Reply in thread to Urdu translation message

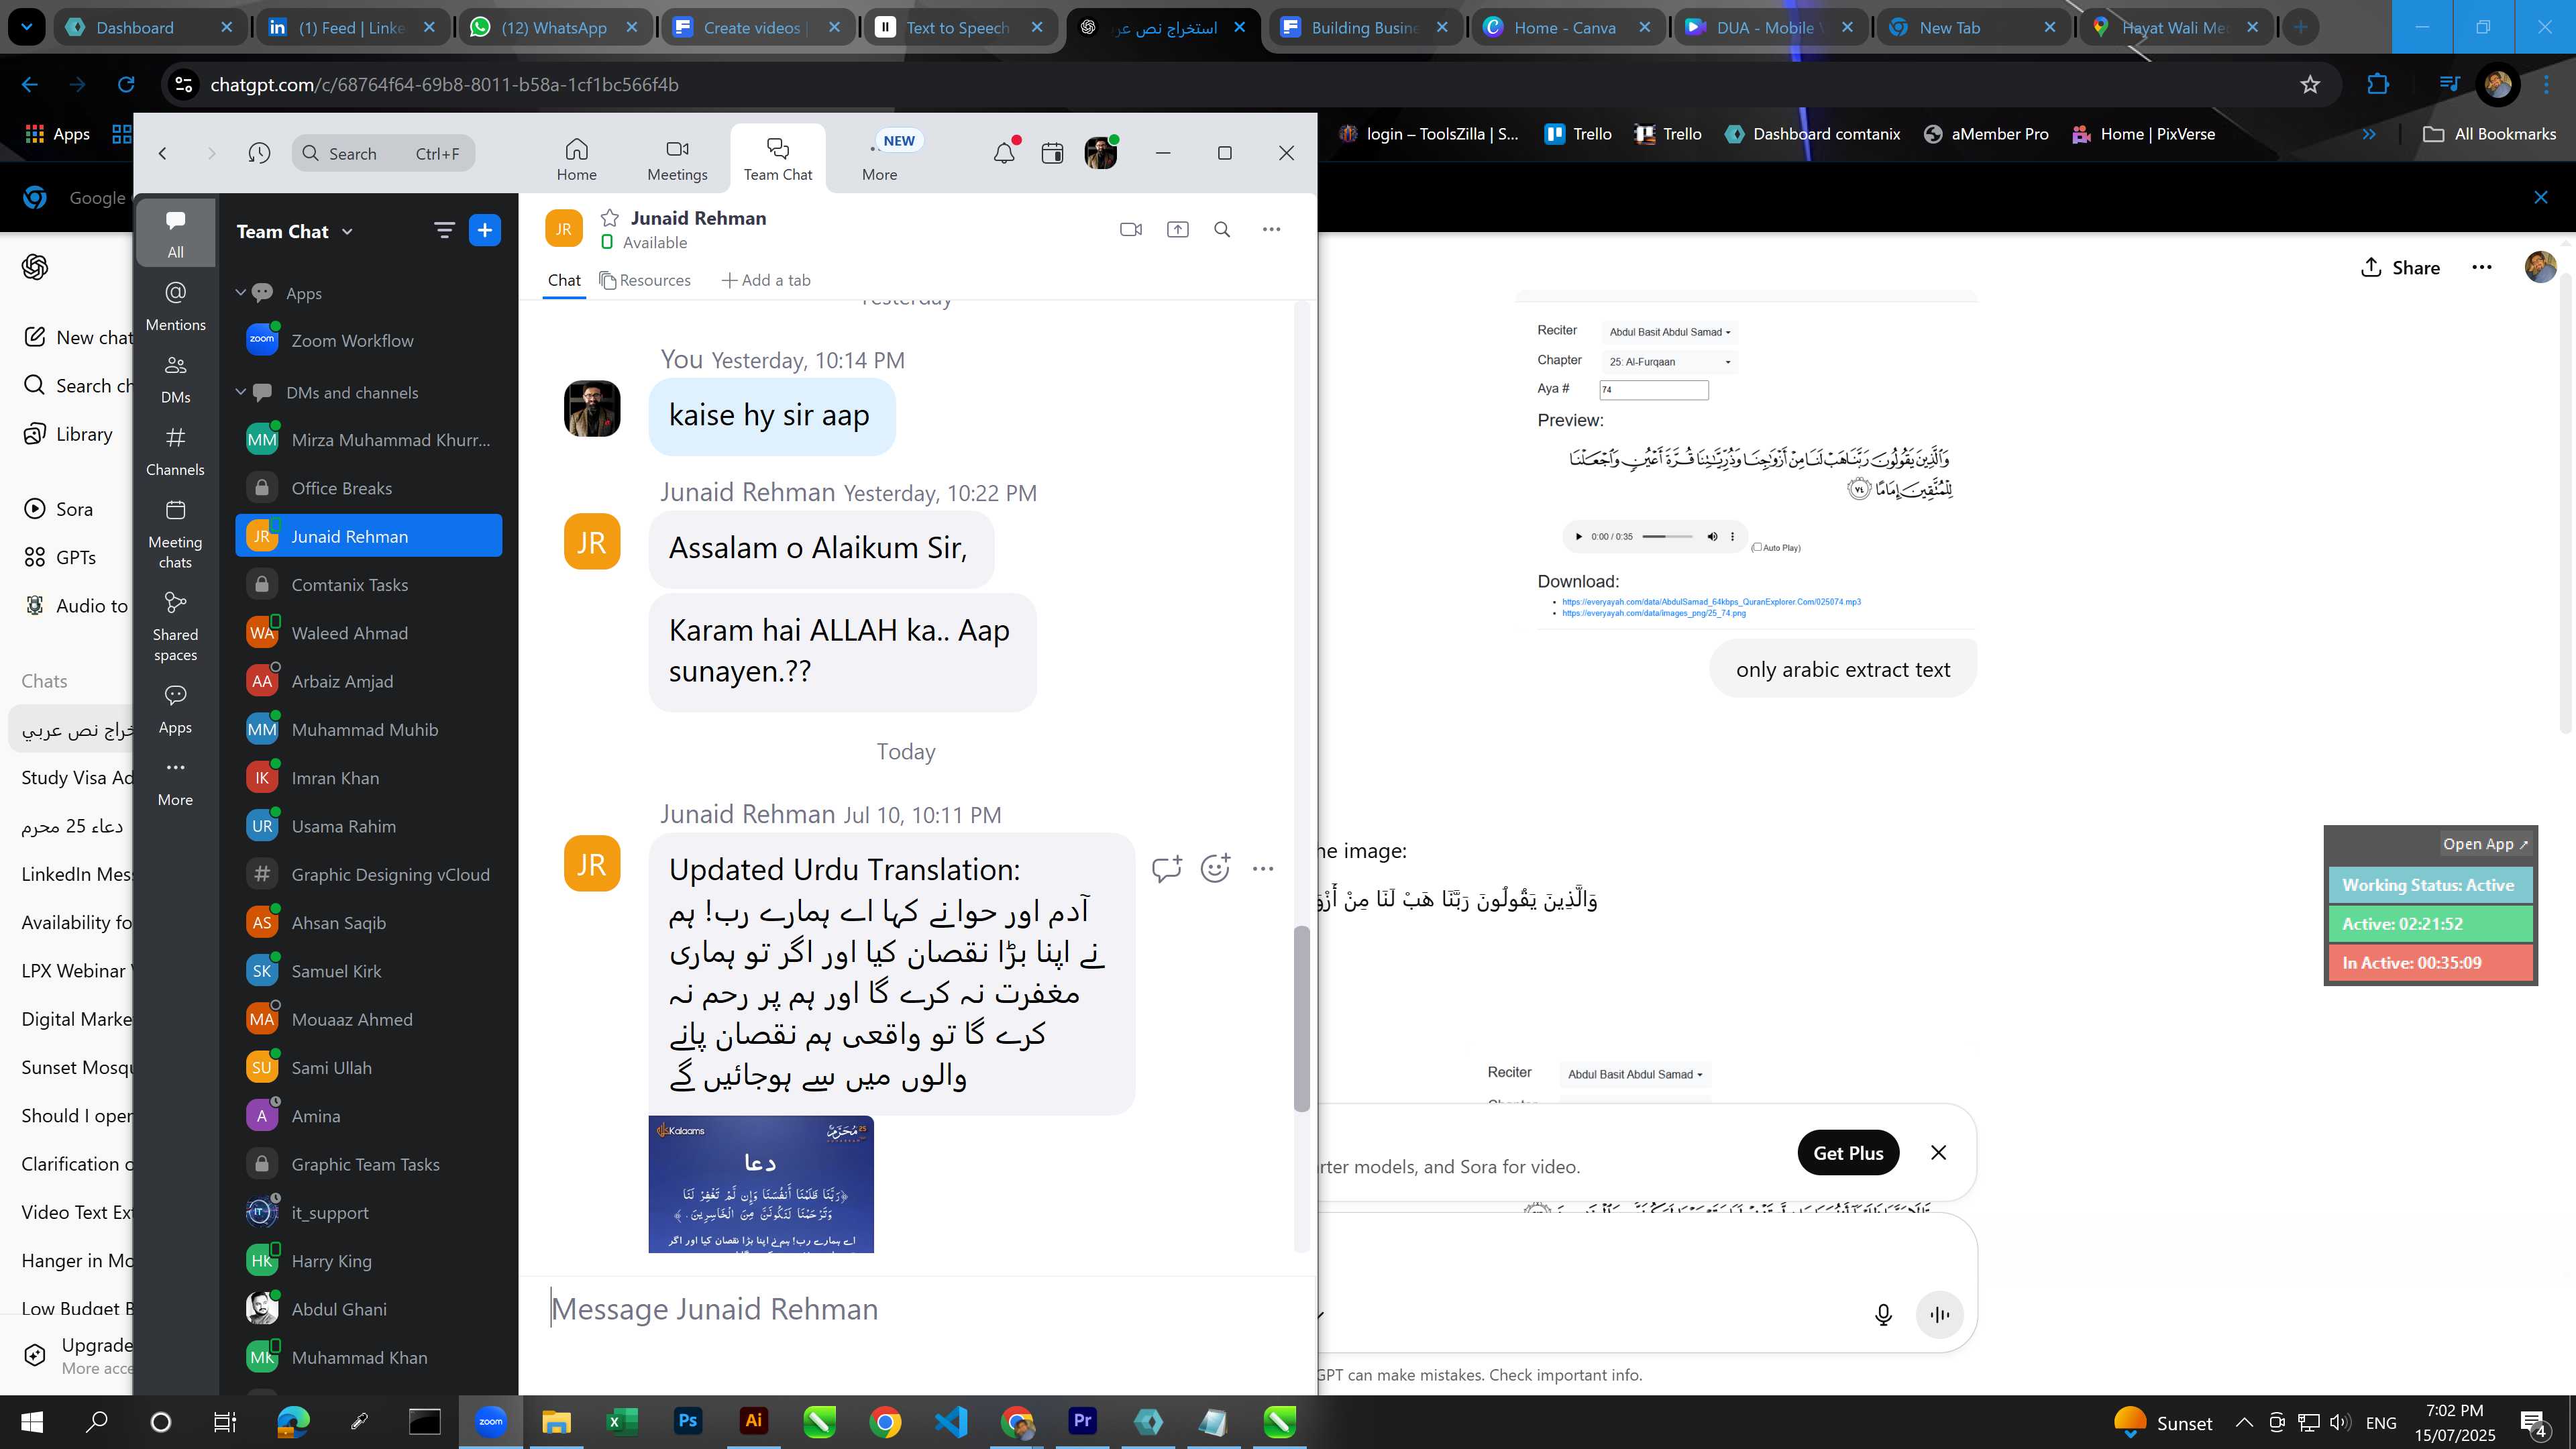click(x=1166, y=868)
